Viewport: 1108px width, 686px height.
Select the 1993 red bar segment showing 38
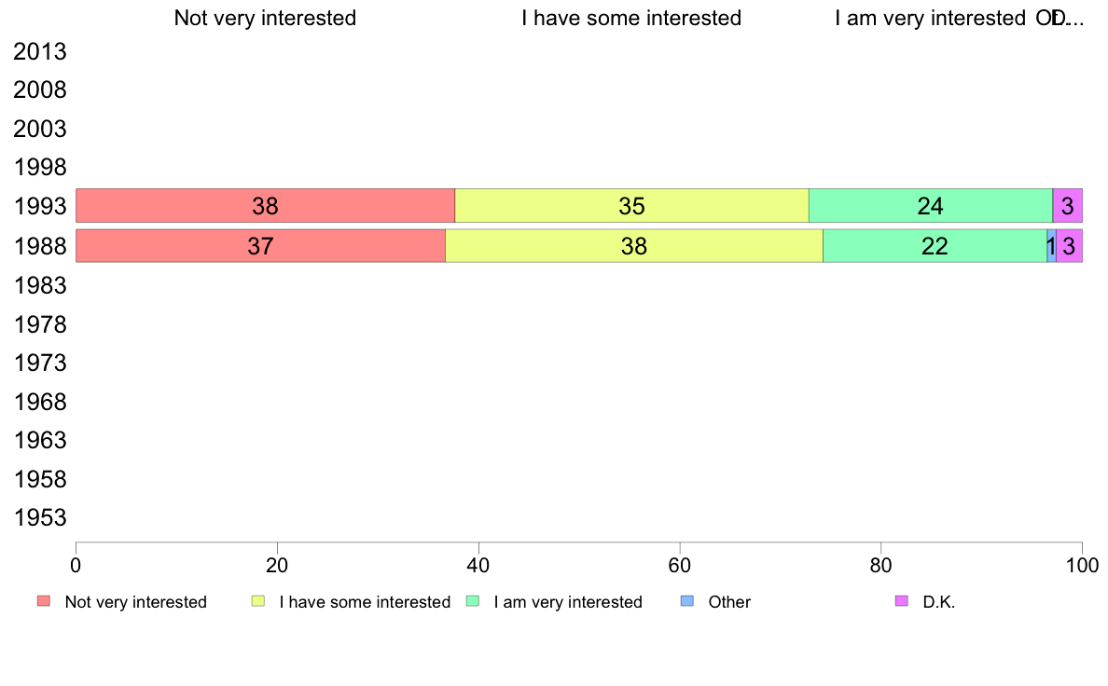coord(265,206)
